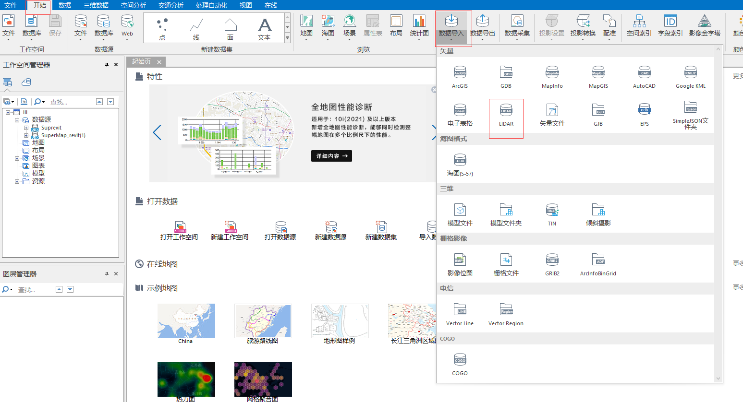The height and width of the screenshot is (402, 743).
Task: Import 矢量文件 vector file
Action: tap(552, 115)
